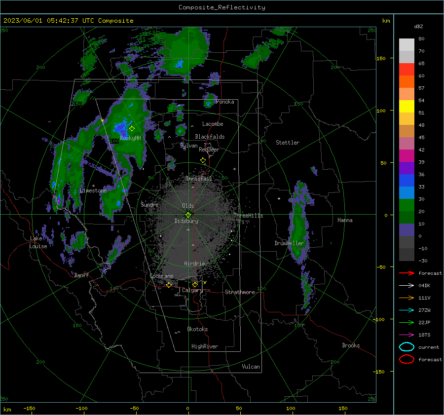The height and width of the screenshot is (415, 444).
Task: Click the Banff town label
Action: [x=81, y=275]
